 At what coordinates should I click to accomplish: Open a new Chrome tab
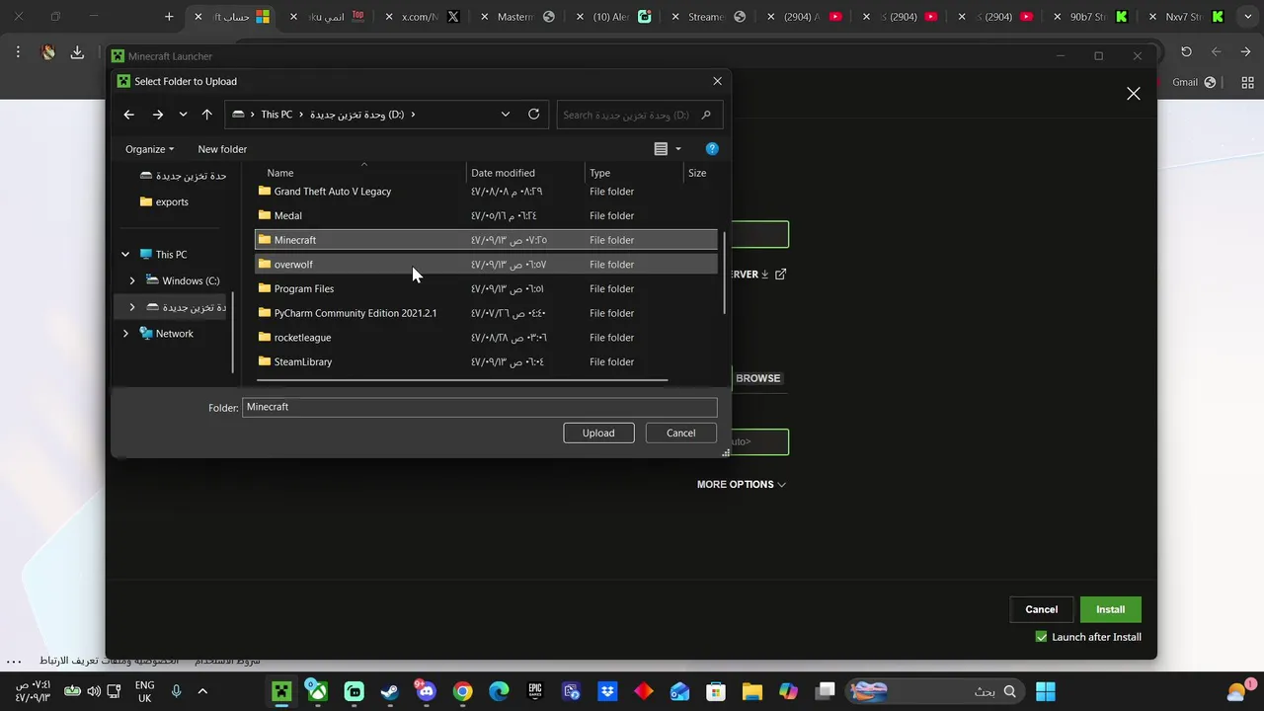(x=169, y=17)
